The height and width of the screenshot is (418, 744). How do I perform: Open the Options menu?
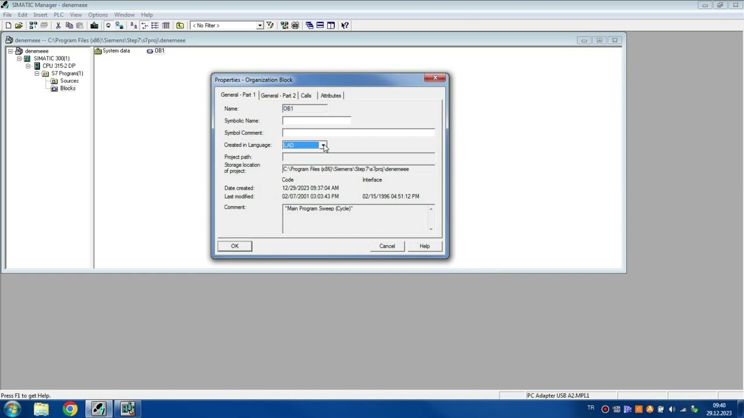98,15
